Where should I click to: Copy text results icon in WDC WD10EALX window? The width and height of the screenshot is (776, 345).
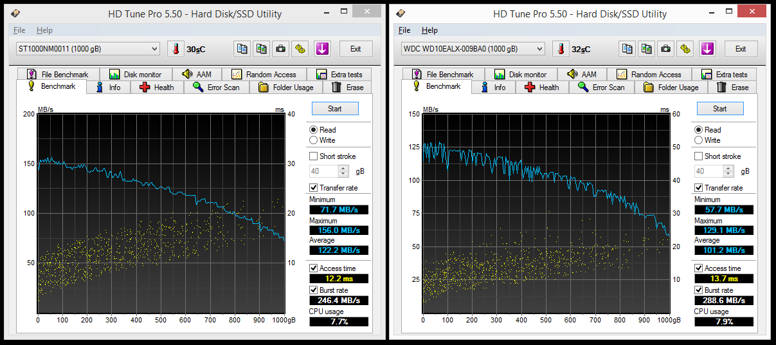(x=627, y=49)
